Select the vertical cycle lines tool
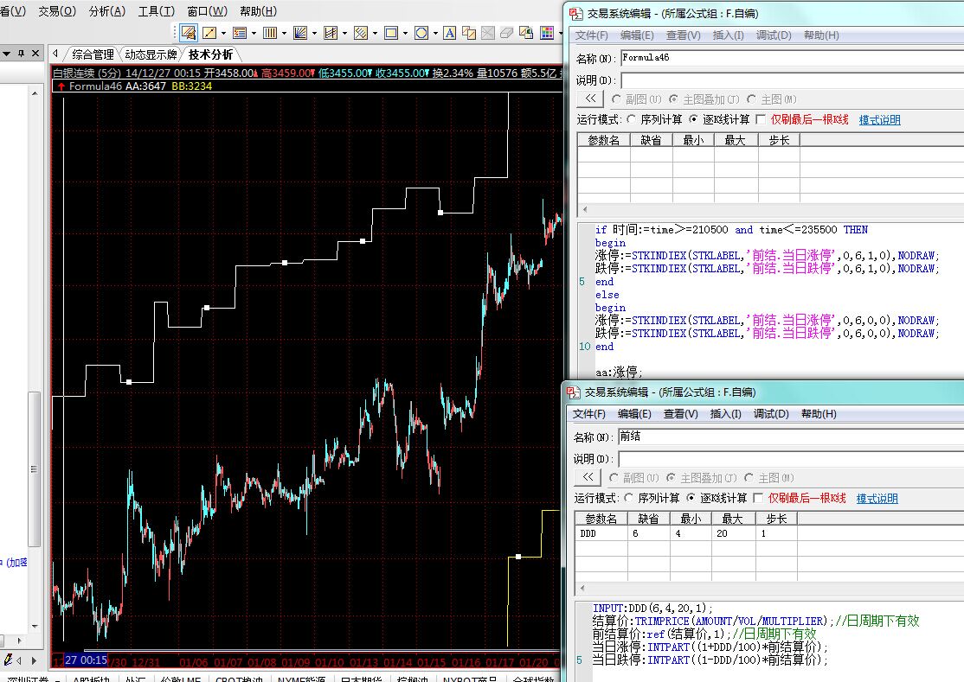This screenshot has height=682, width=964. (270, 33)
